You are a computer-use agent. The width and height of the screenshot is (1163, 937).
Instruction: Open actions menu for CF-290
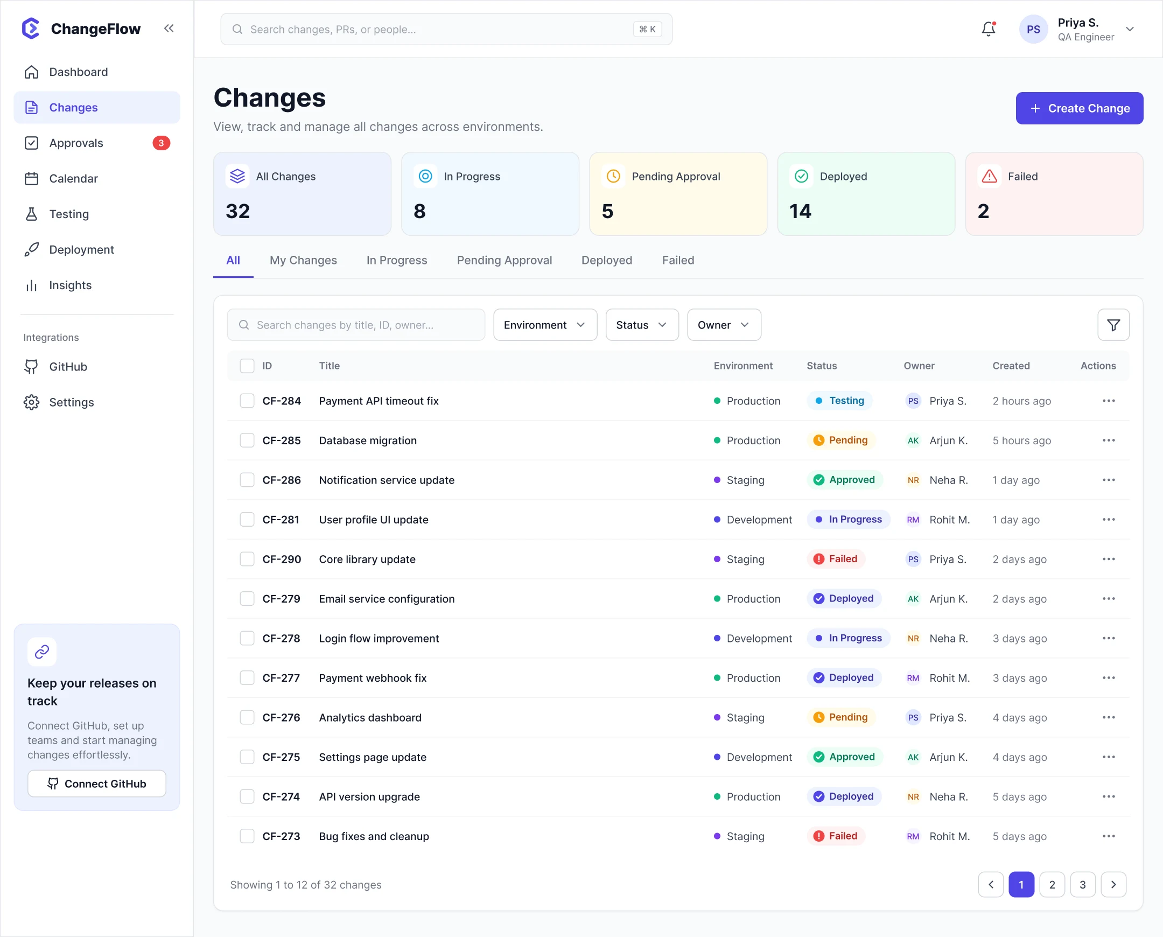pos(1108,559)
